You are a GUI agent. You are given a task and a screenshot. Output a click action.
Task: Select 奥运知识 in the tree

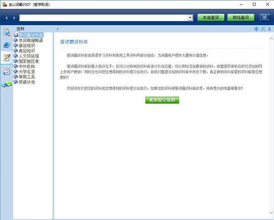tap(27, 51)
